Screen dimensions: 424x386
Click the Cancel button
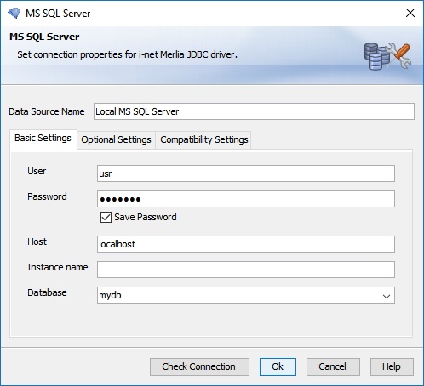pos(333,366)
